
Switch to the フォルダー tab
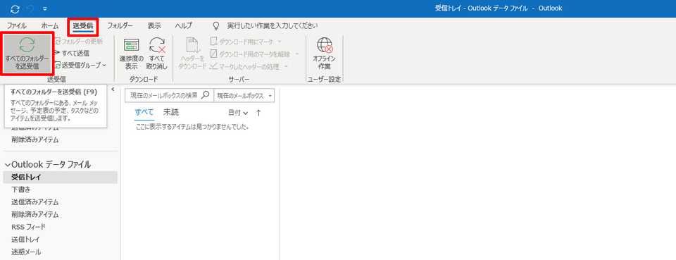120,26
